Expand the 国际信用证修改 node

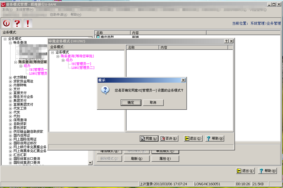point(11,143)
